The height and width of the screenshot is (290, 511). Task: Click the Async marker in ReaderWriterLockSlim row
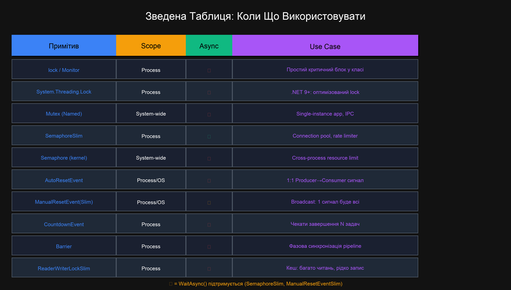click(x=209, y=269)
